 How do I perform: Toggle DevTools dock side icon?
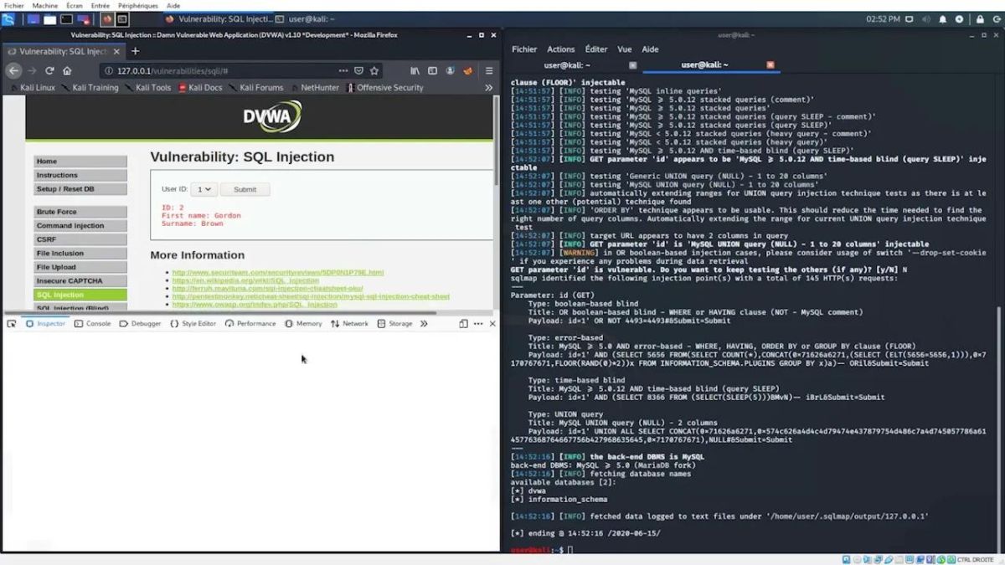point(463,323)
